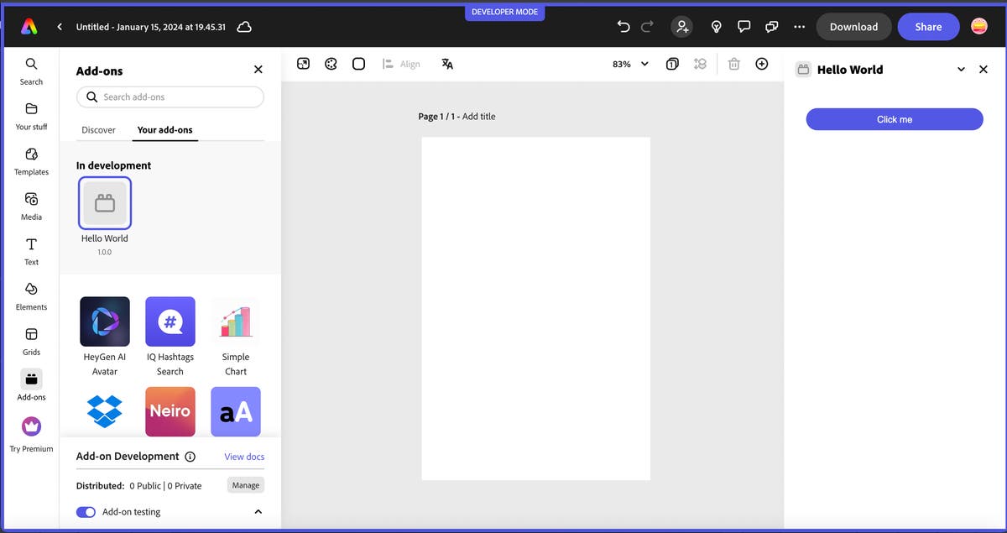Open Grids in the sidebar
This screenshot has width=1007, height=533.
tap(31, 342)
